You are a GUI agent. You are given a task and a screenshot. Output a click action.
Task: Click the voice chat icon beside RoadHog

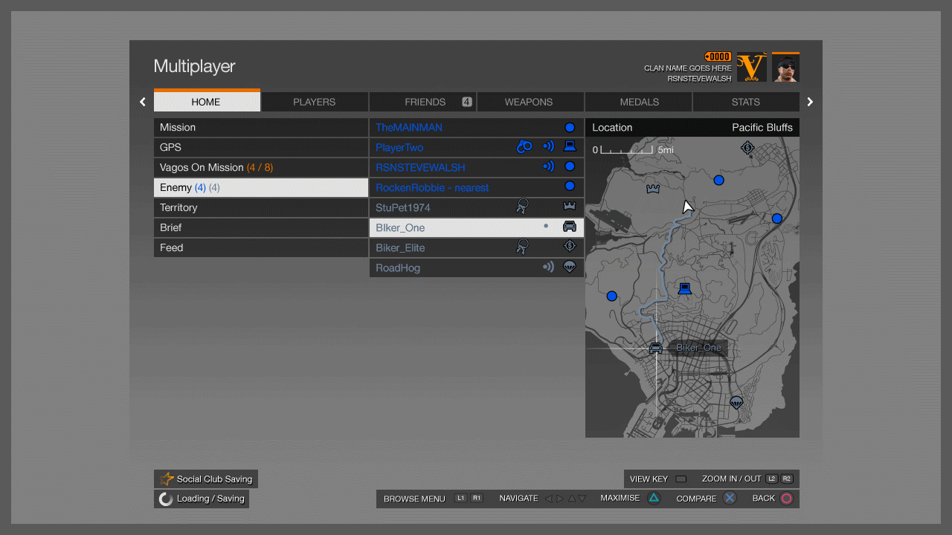coord(548,267)
